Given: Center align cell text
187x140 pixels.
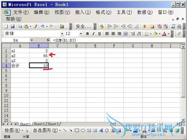Looking at the screenshot, I should (113, 34).
